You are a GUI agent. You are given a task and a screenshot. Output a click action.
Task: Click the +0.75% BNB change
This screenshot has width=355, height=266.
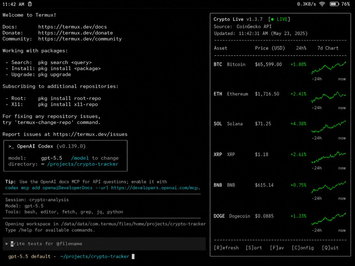point(298,185)
